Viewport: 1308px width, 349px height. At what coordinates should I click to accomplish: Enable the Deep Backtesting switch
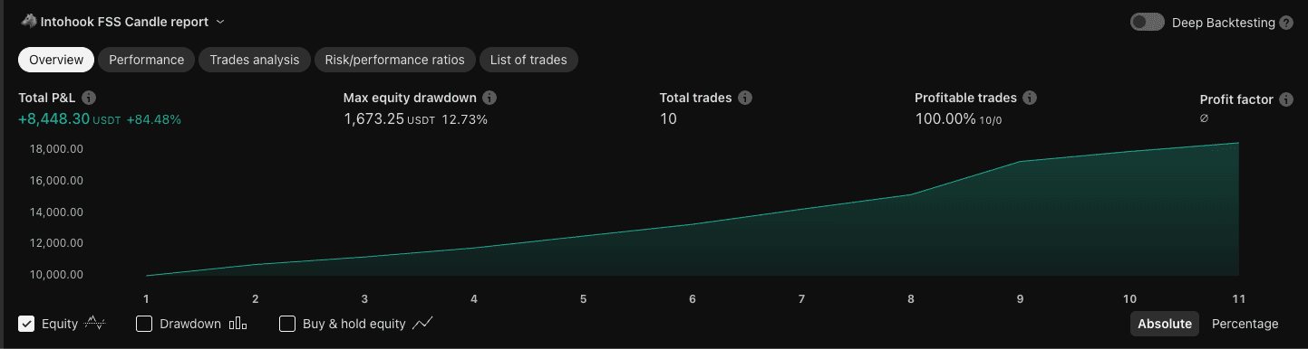pyautogui.click(x=1148, y=23)
